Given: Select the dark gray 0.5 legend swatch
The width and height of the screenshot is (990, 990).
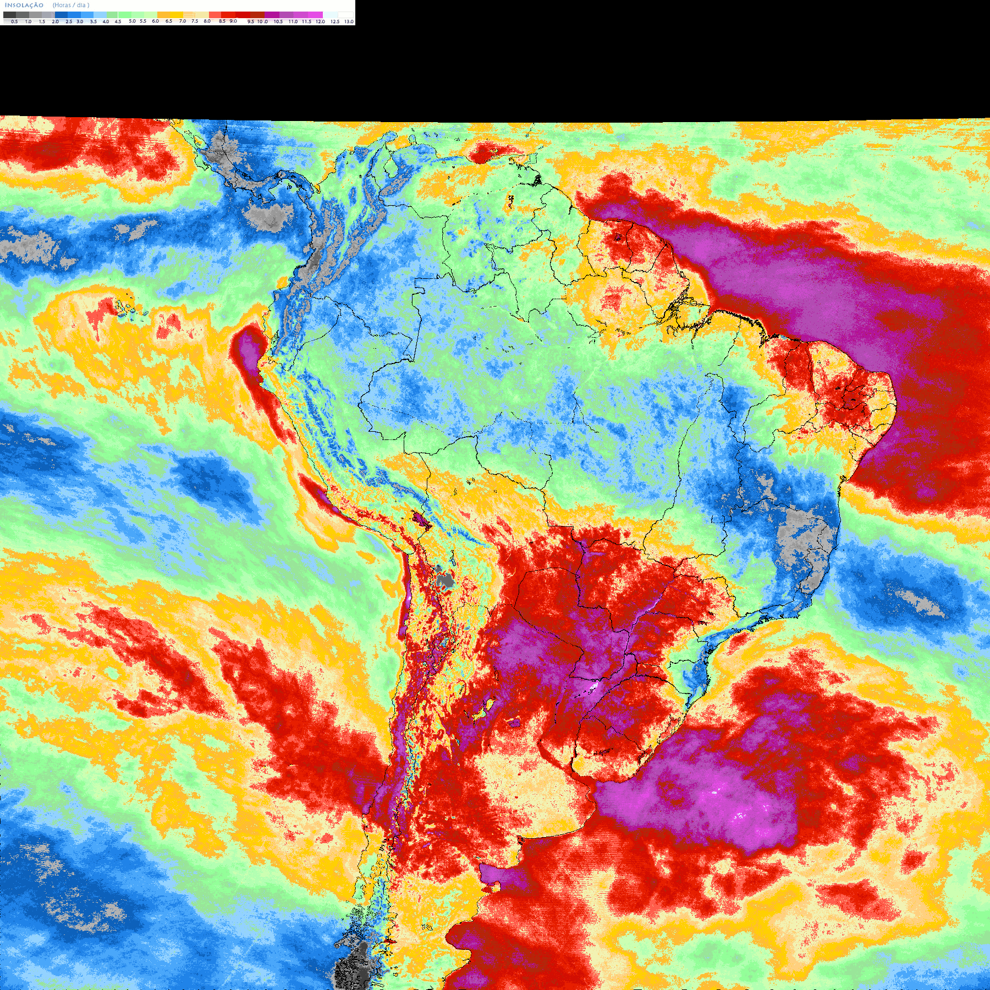Looking at the screenshot, I should [9, 15].
